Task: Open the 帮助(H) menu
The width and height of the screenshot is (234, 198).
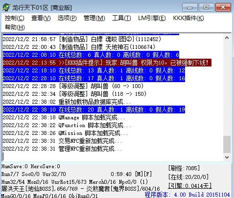Action: [x=15, y=27]
